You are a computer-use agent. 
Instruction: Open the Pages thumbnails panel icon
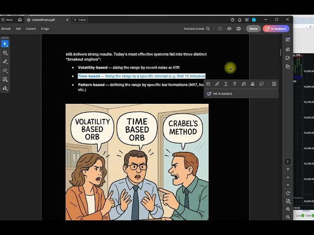[x=288, y=67]
